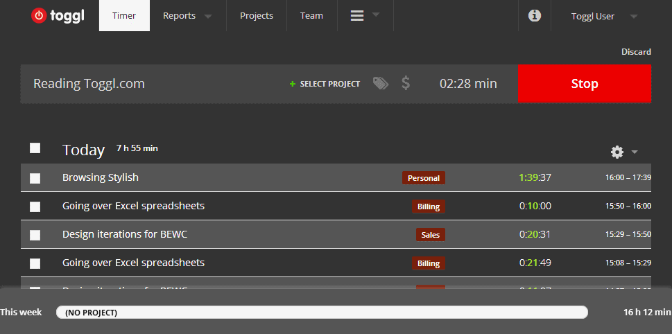Add tags with the tag icon
This screenshot has width=672, height=334.
pos(381,83)
